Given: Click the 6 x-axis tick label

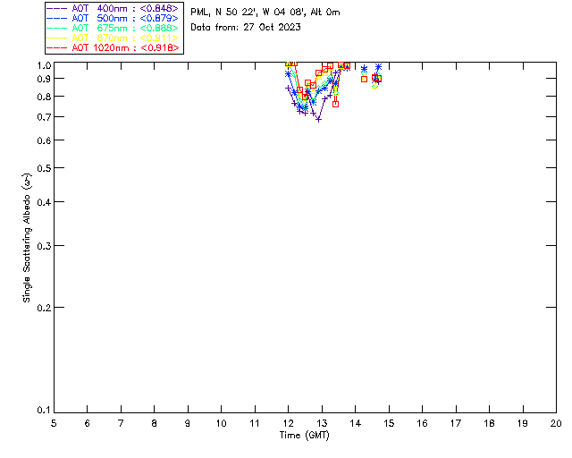Looking at the screenshot, I should pyautogui.click(x=88, y=423).
